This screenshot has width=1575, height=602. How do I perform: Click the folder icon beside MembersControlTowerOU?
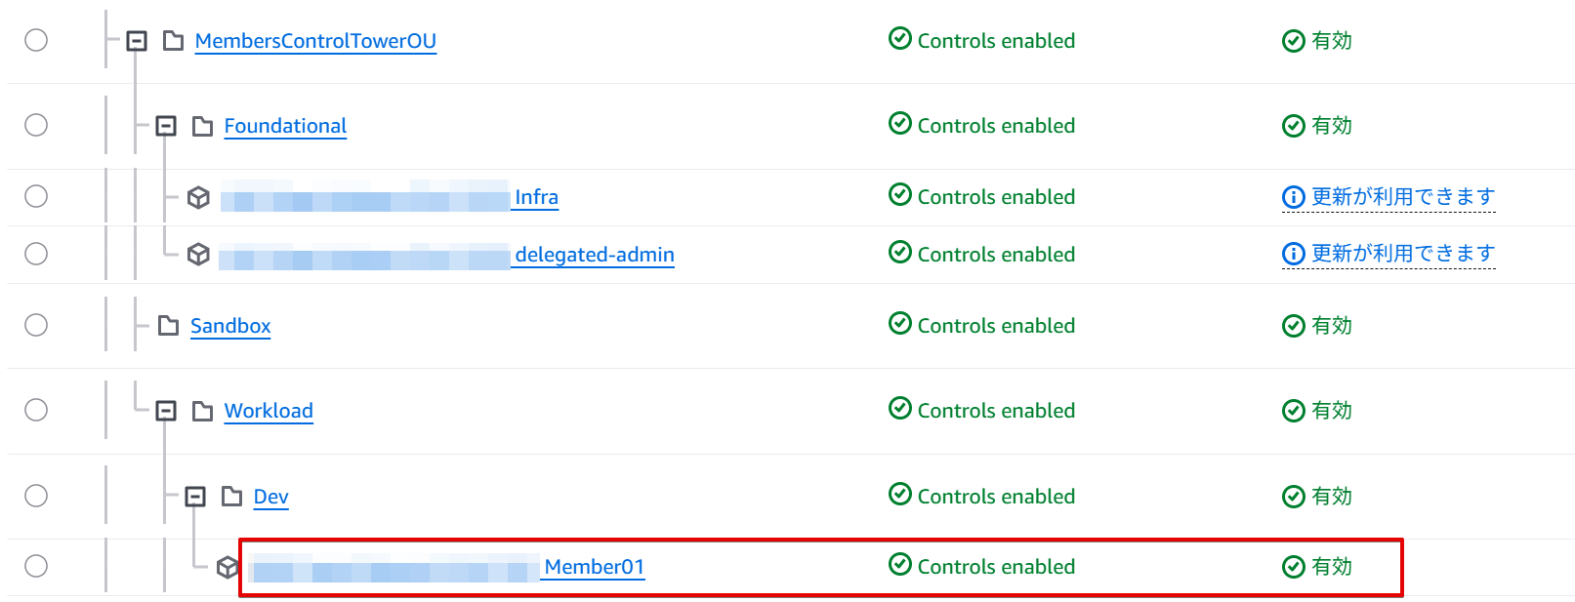[x=173, y=41]
